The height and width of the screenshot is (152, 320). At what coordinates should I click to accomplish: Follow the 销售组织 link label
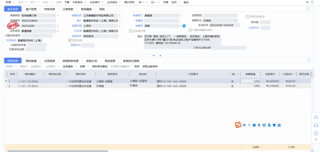(77, 16)
